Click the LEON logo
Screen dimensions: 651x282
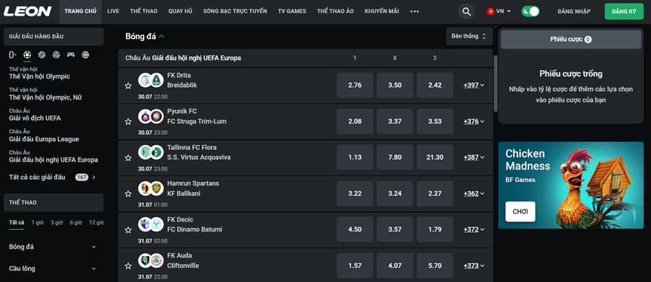(x=27, y=12)
